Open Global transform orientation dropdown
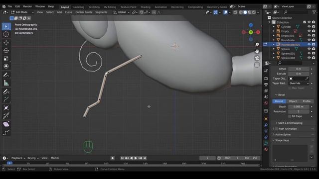319x179 pixels. 122,12
